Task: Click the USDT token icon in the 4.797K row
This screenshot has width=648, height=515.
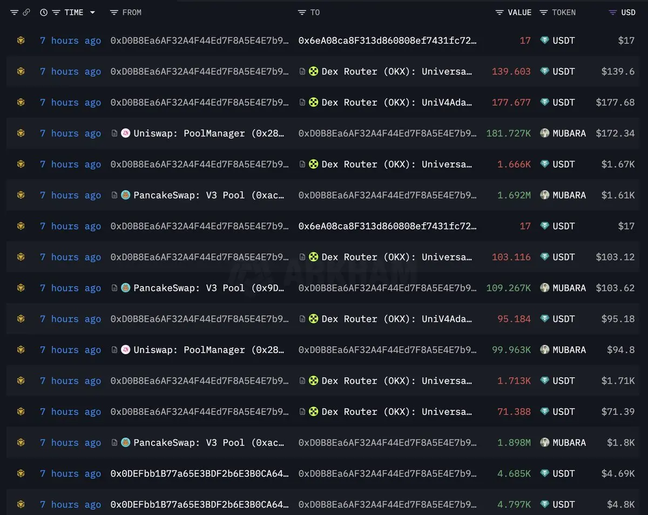Action: [544, 504]
